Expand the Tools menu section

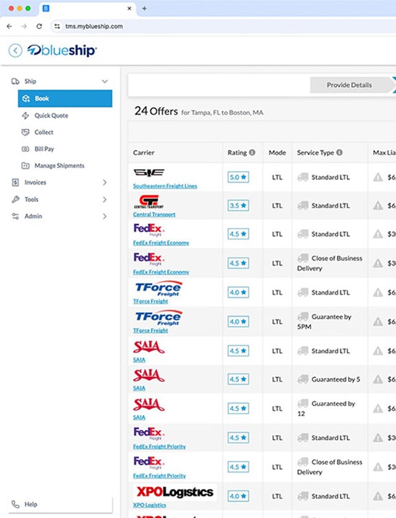click(105, 199)
